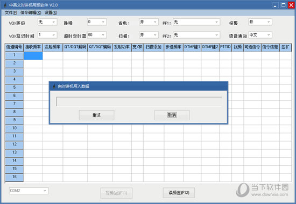Click the 重试 button in the dialog
296x204 pixels.
coord(96,115)
